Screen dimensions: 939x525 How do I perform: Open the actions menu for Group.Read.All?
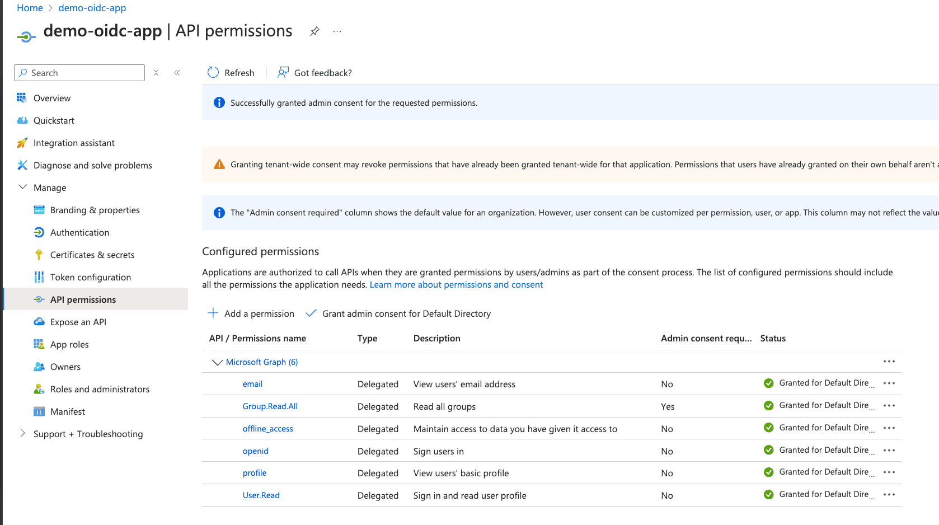click(889, 405)
